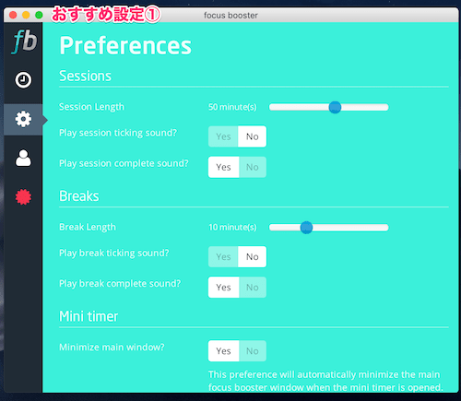This screenshot has height=401, width=461.
Task: Choose No for session complete sound
Action: [x=253, y=167]
